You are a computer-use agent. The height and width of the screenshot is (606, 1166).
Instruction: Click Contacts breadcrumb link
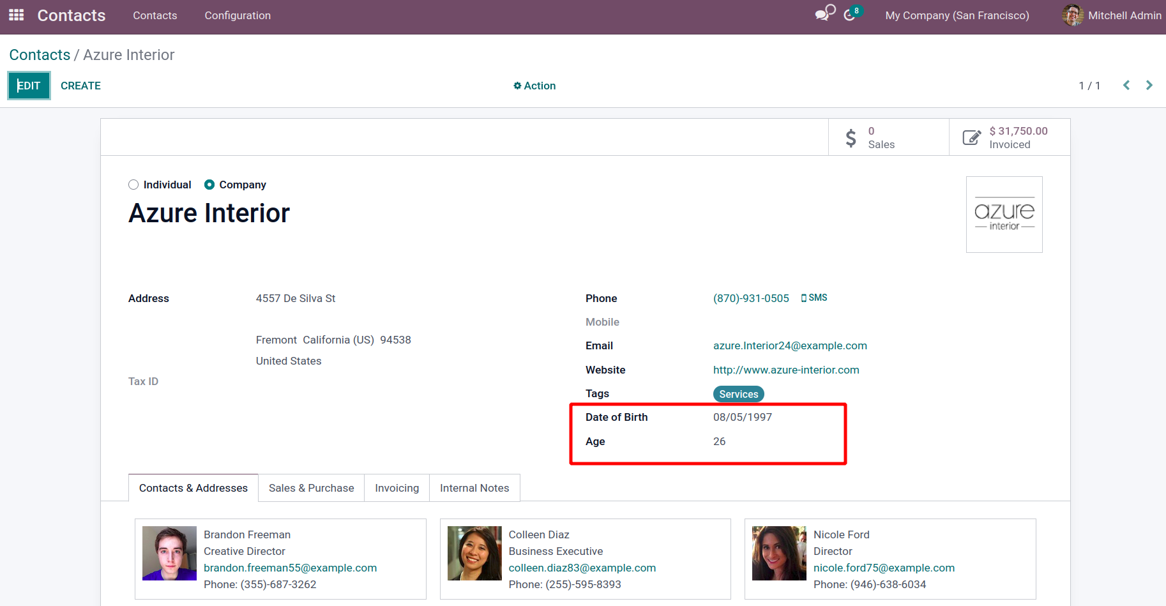[x=40, y=55]
